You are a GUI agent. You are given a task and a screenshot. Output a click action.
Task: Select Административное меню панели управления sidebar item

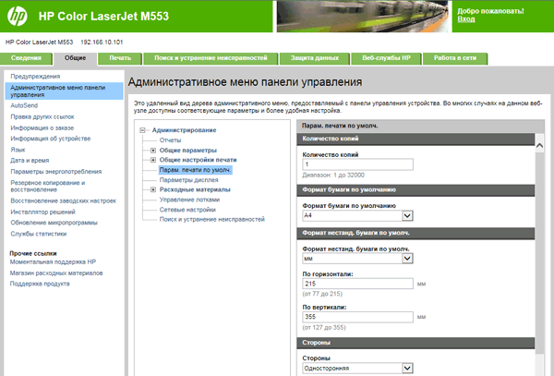[64, 91]
